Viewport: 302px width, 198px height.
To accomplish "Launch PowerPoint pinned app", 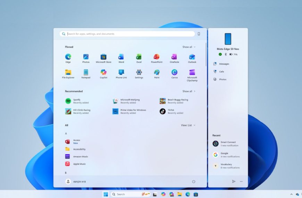I will click(157, 58).
